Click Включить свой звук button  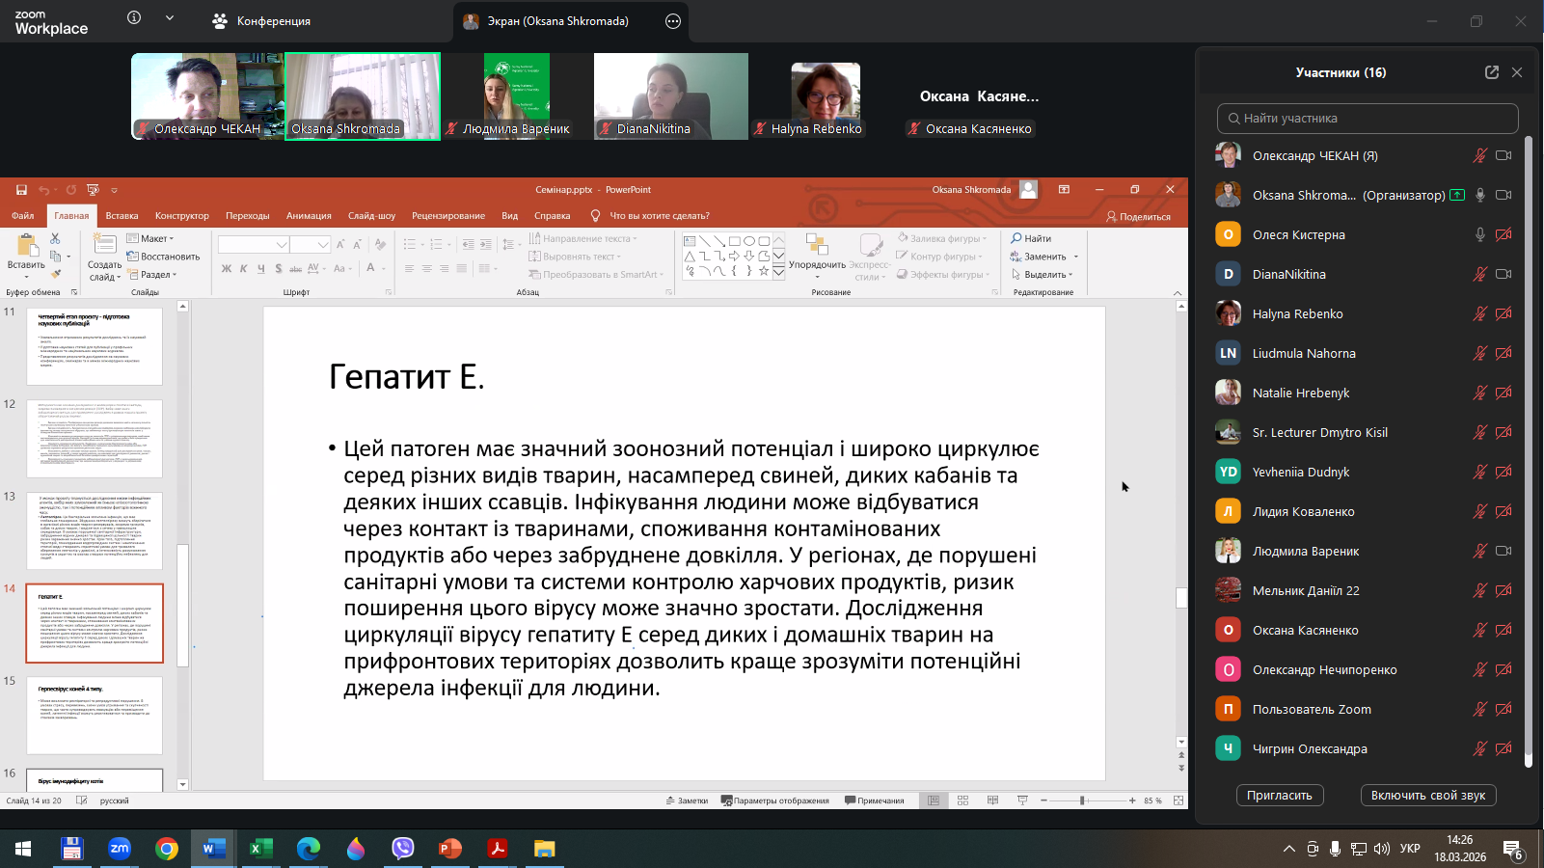click(x=1427, y=796)
